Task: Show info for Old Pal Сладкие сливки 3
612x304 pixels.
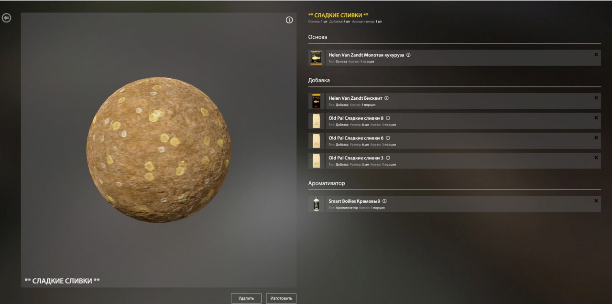Action: tap(387, 158)
